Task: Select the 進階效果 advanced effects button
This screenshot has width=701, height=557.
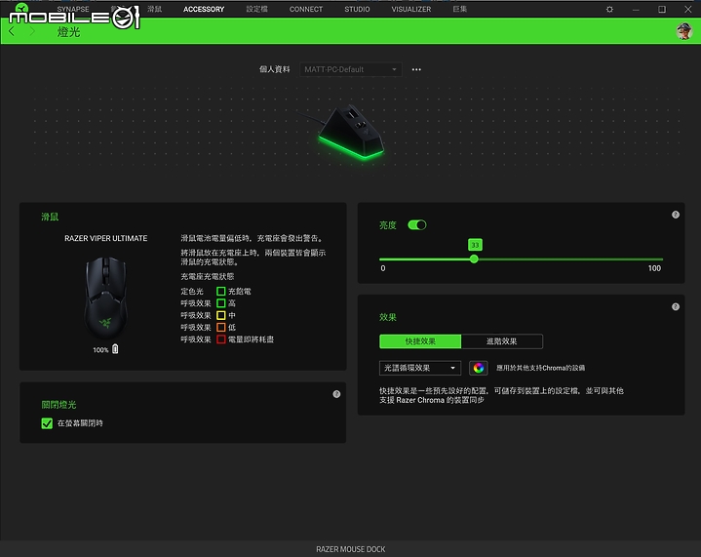Action: 501,341
